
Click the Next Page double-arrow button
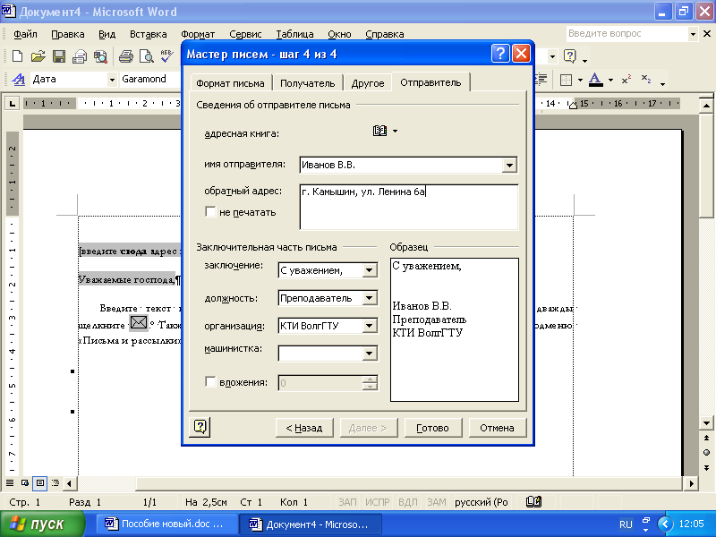pyautogui.click(x=706, y=468)
